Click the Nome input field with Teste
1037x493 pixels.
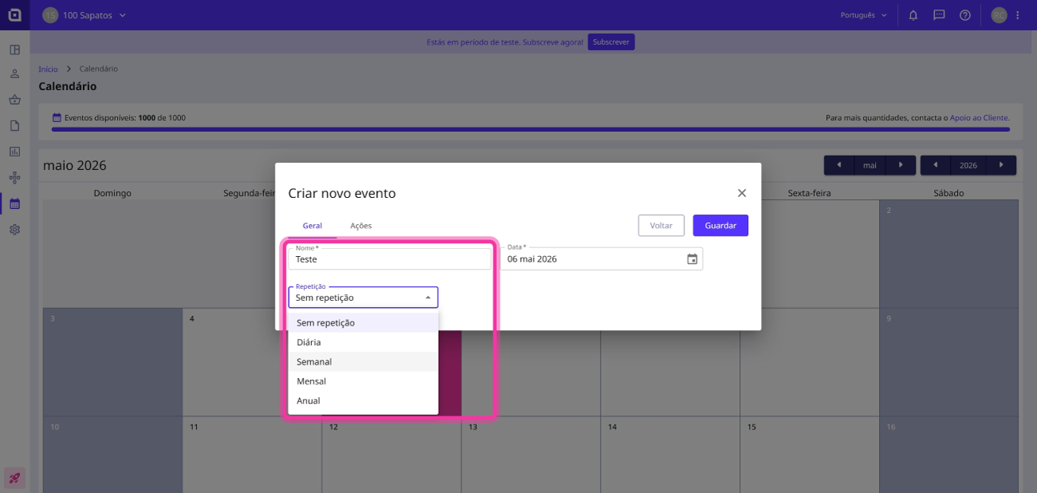(x=390, y=259)
